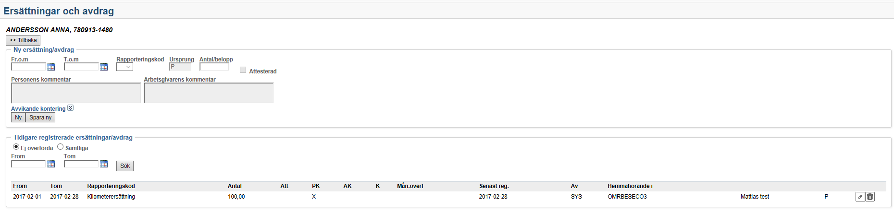Delete the Kilometerersättning row with trash icon
Image resolution: width=894 pixels, height=213 pixels.
click(870, 197)
